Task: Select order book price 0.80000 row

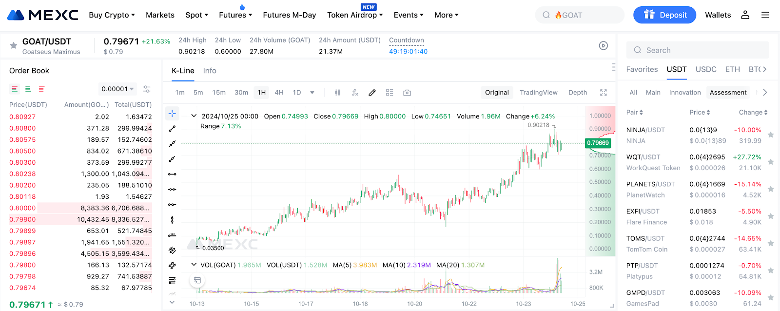Action: (x=80, y=208)
